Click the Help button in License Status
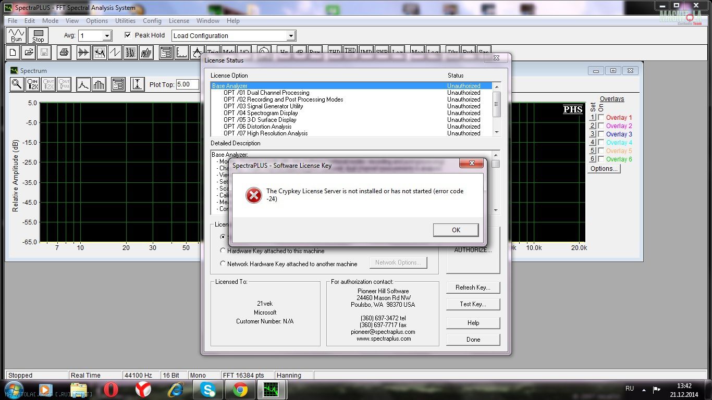Viewport: 712px width, 400px height. point(473,323)
